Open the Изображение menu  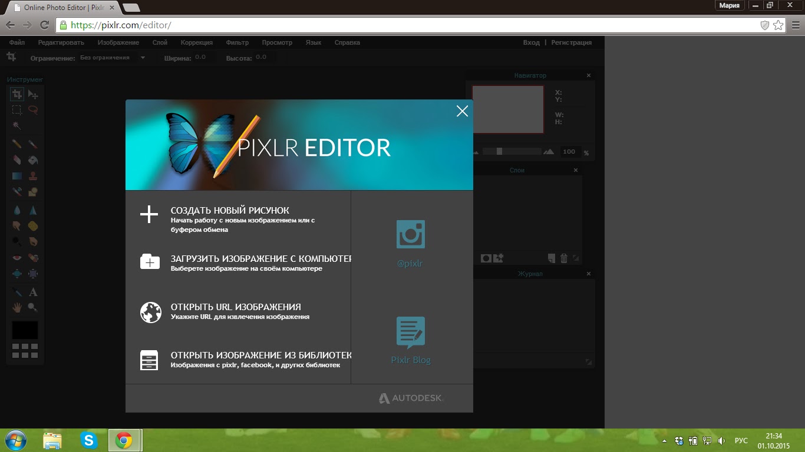pos(118,42)
